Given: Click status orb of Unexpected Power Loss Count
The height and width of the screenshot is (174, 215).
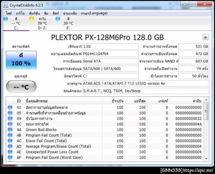Looking at the screenshot, I should [10, 152].
